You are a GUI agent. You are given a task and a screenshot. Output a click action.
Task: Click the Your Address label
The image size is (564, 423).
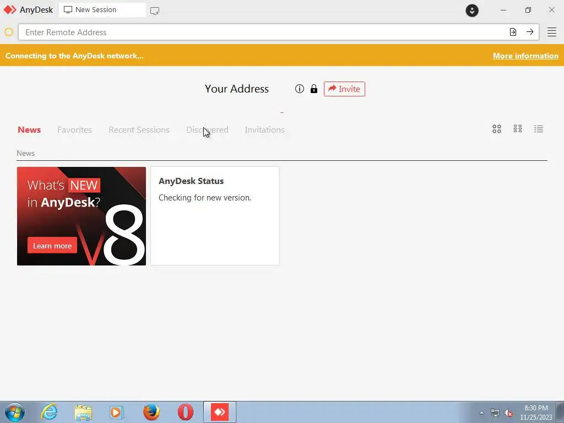pos(237,89)
